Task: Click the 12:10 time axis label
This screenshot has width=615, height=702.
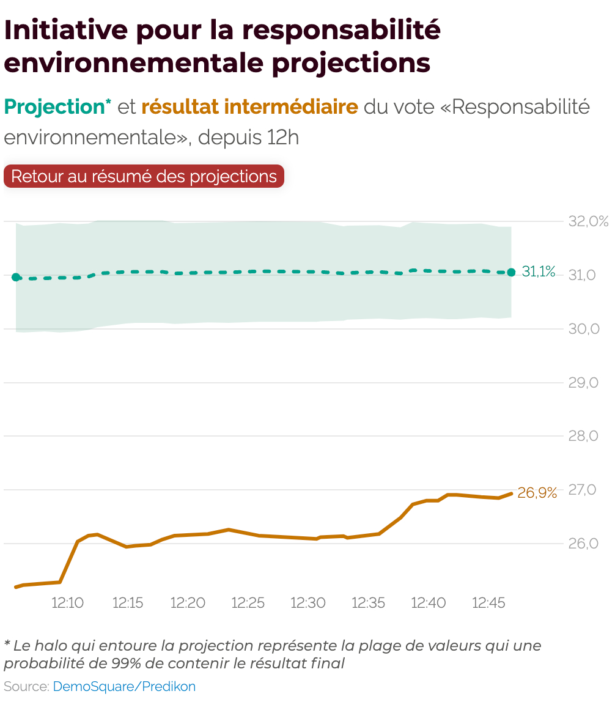Action: (67, 604)
